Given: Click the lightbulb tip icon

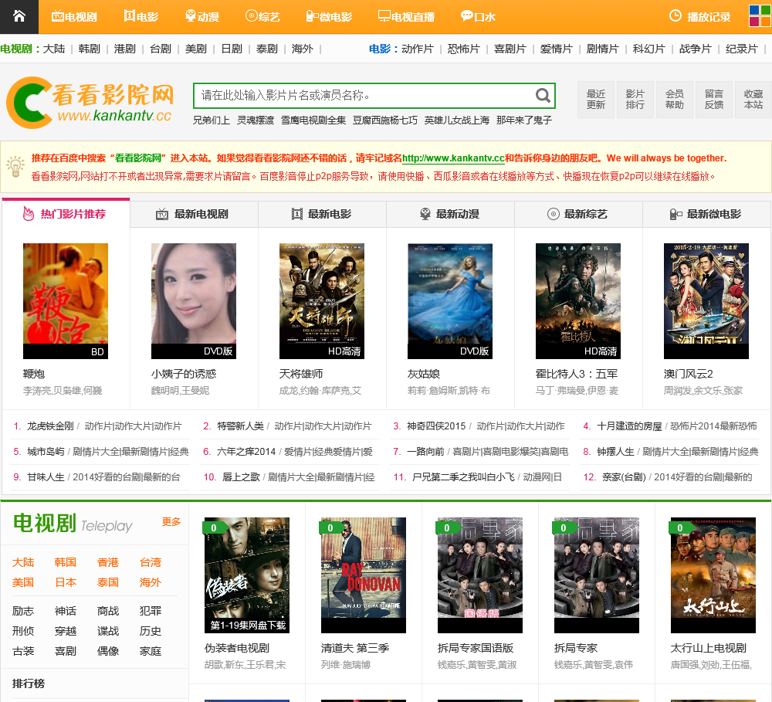Looking at the screenshot, I should (15, 166).
